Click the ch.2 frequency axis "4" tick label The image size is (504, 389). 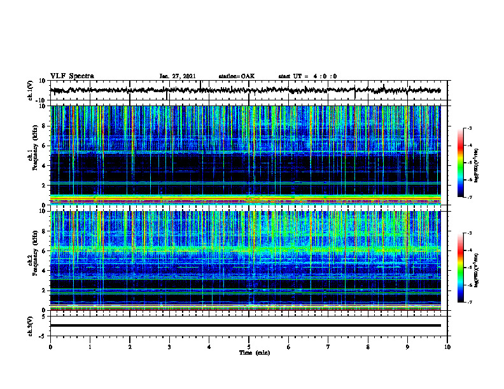[44, 271]
